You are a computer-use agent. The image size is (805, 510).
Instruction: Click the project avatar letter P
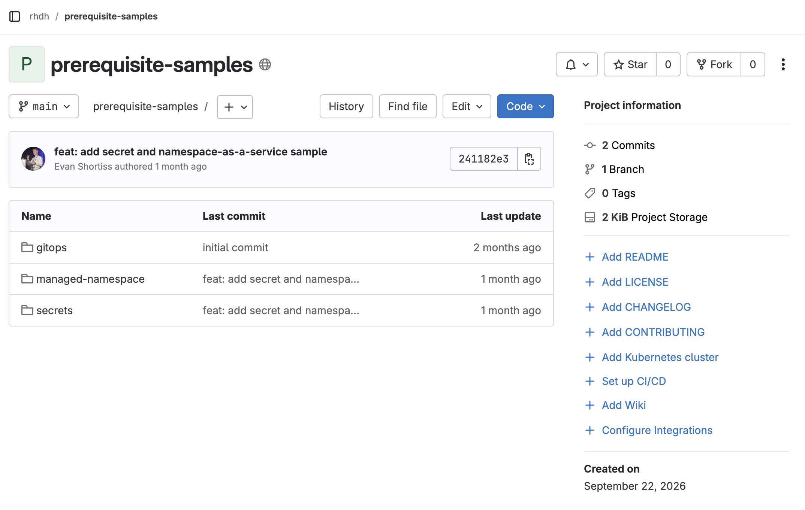[27, 64]
